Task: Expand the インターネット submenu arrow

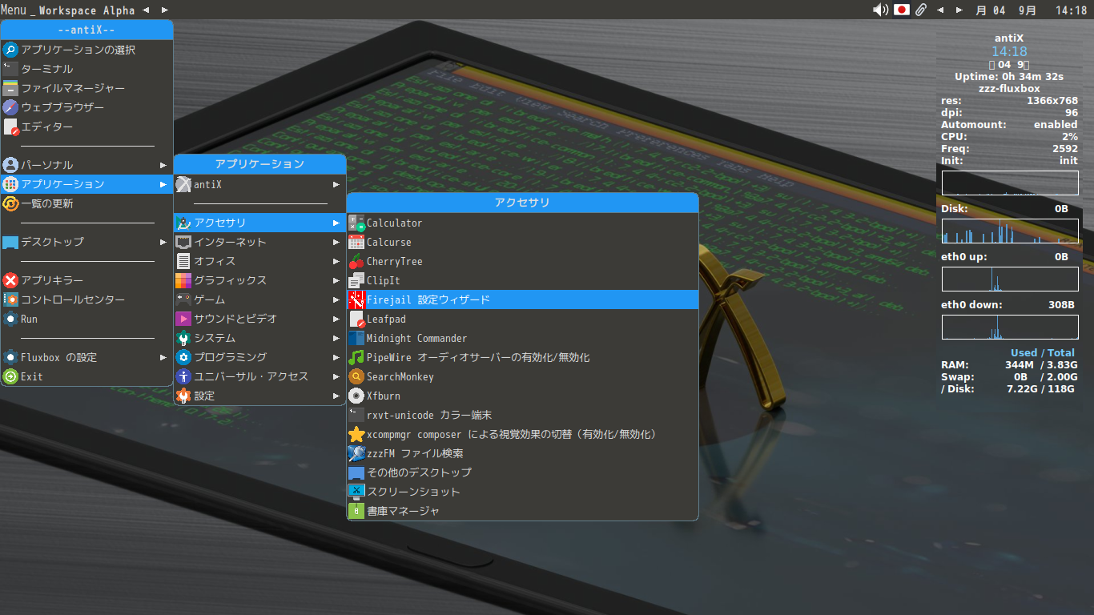Action: tap(336, 242)
